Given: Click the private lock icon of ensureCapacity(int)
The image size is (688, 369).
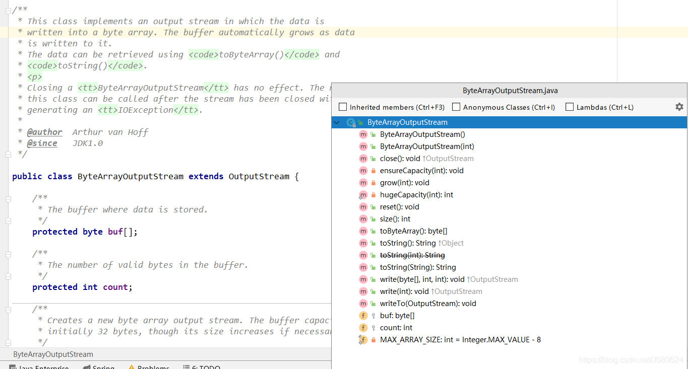Looking at the screenshot, I should click(373, 171).
